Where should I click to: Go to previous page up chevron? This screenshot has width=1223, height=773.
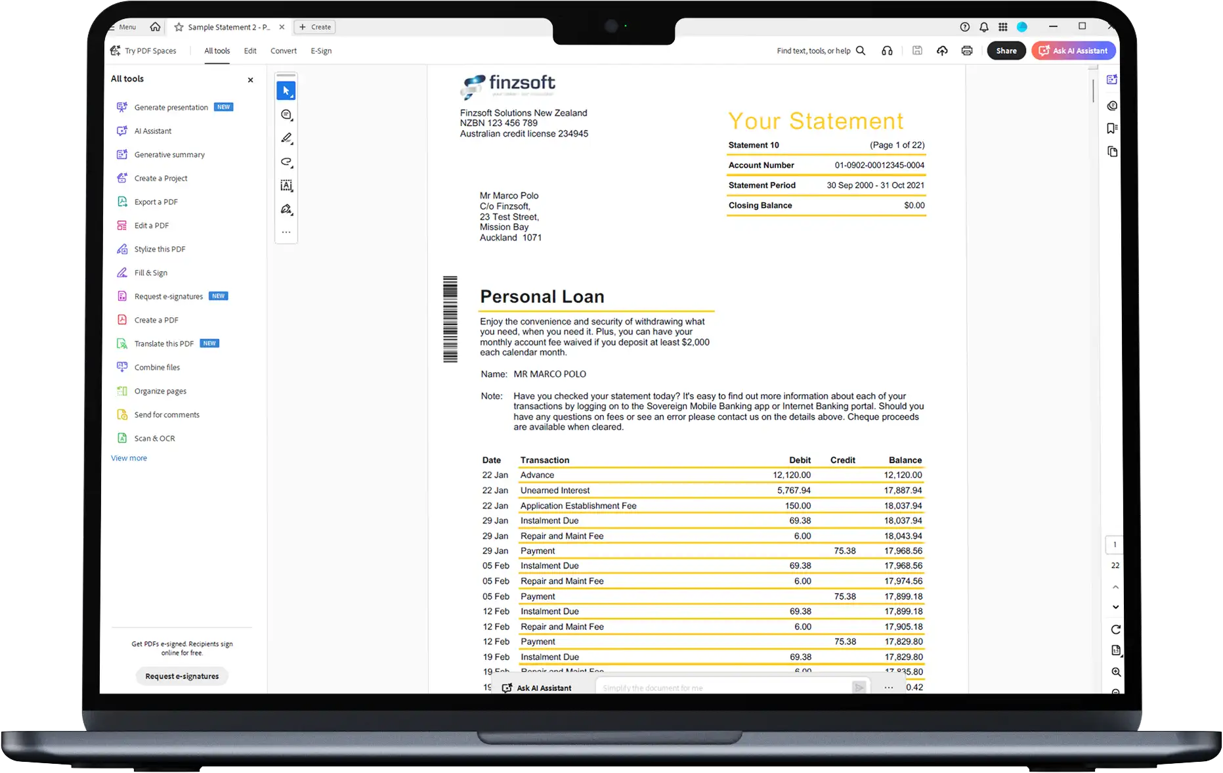tap(1115, 587)
